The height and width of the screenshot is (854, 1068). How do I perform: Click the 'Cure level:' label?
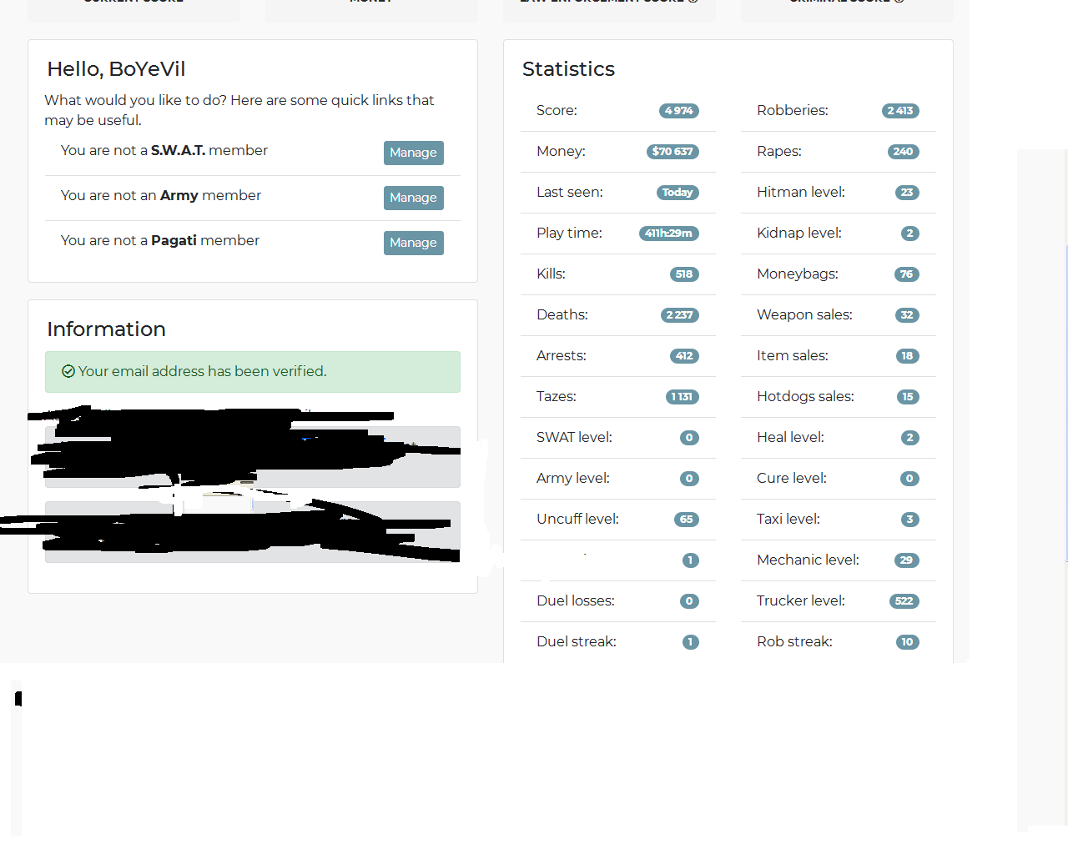pyautogui.click(x=792, y=479)
